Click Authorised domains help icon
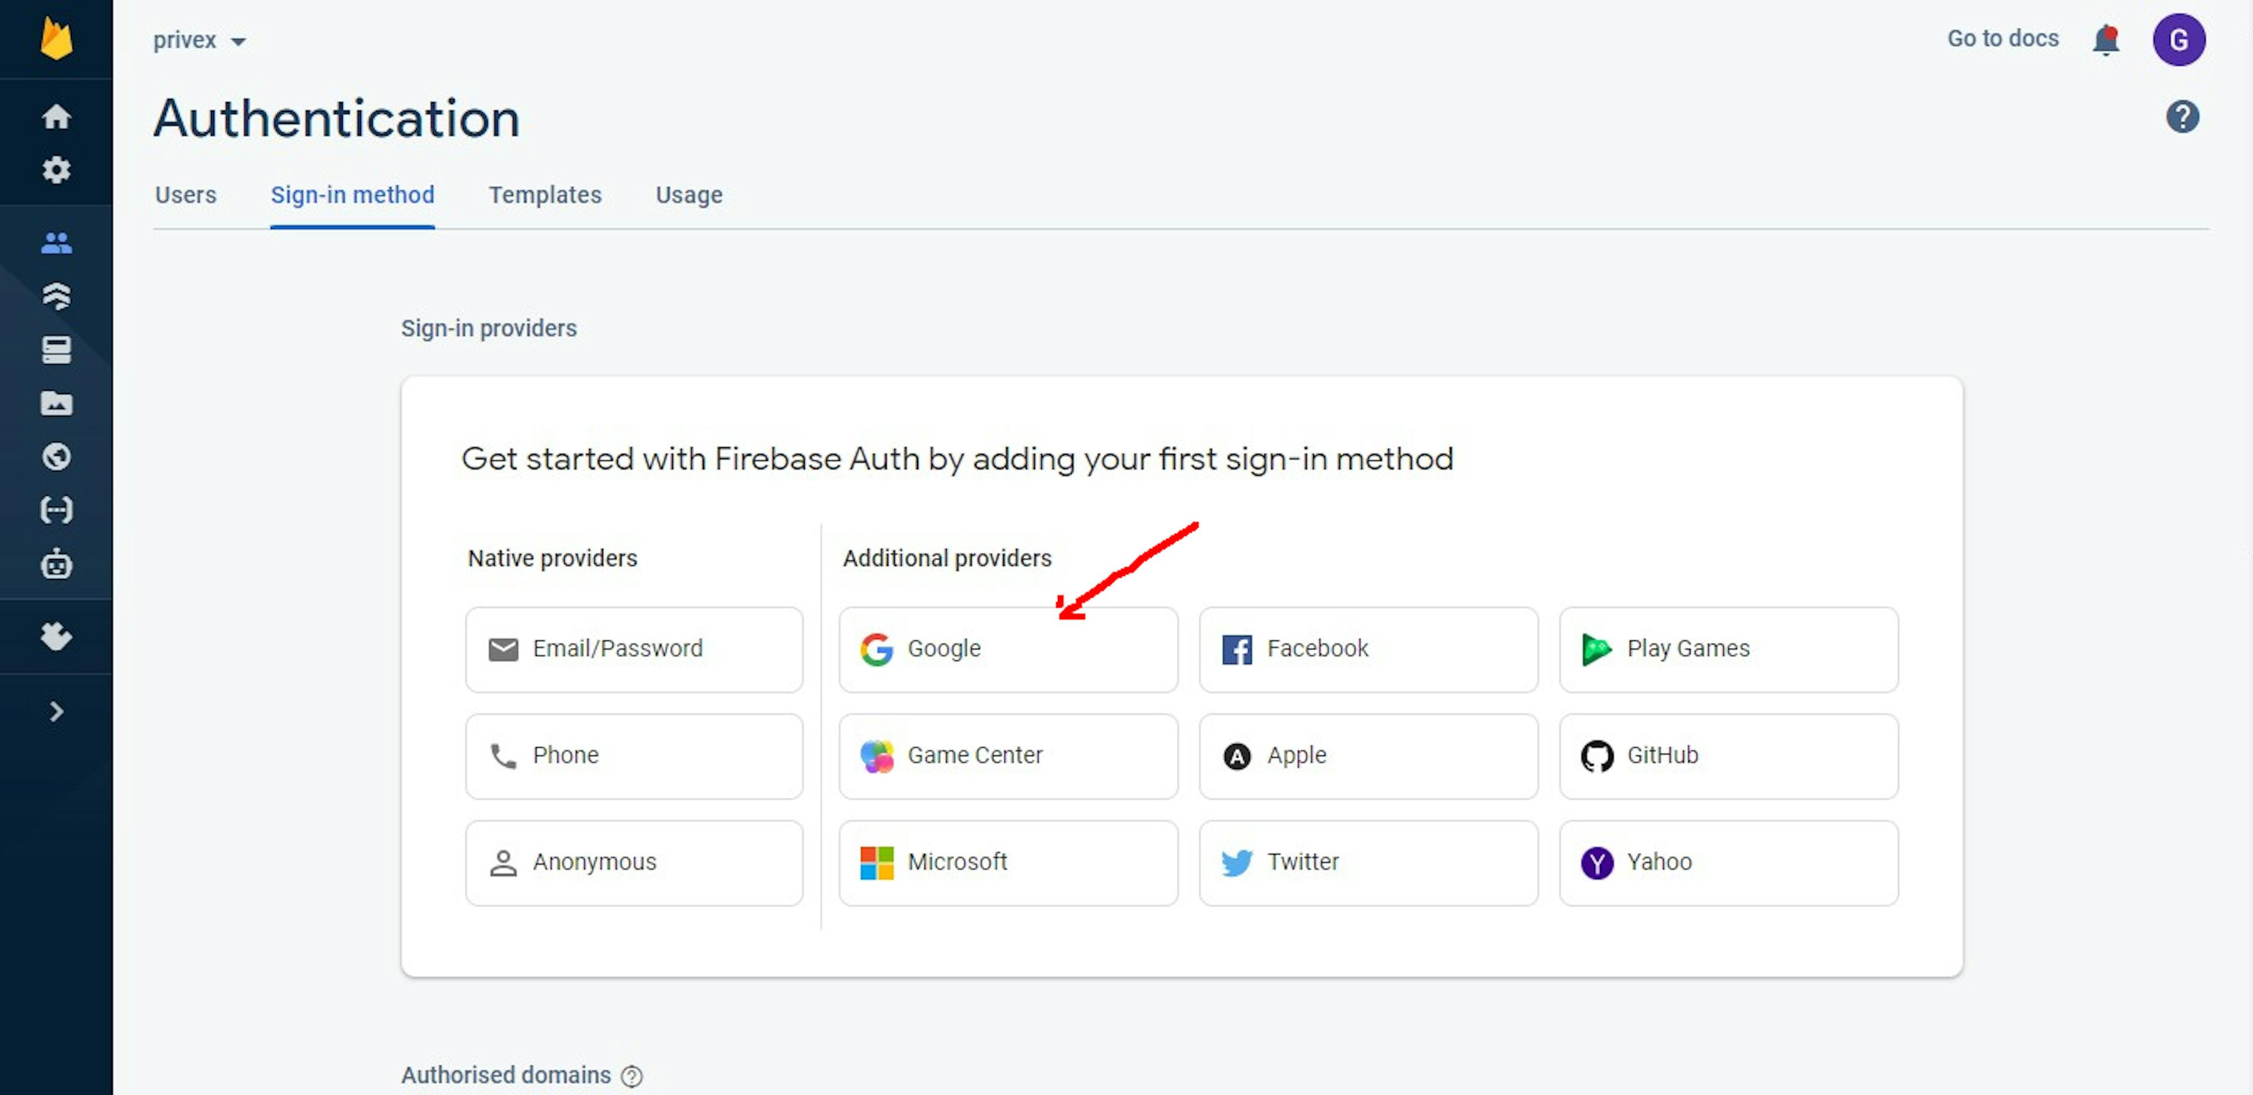The height and width of the screenshot is (1095, 2253). tap(631, 1076)
